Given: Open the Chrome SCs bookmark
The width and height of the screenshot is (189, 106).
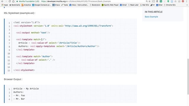Looking at the screenshot, I should click(x=170, y=5).
